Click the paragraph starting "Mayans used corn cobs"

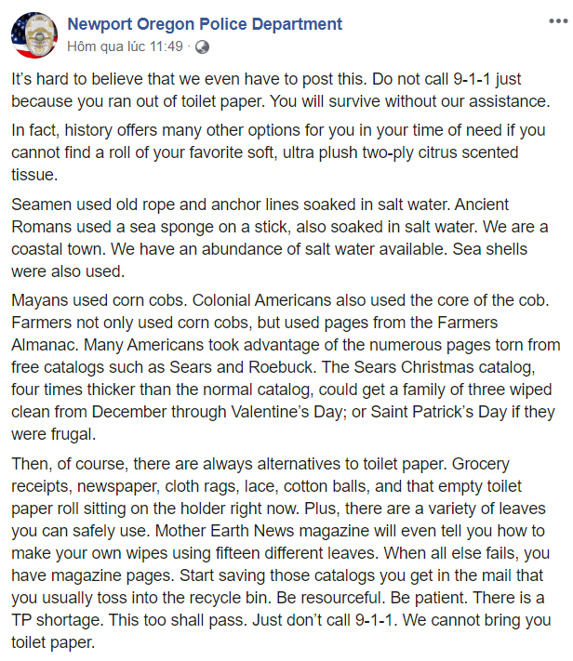pyautogui.click(x=286, y=366)
